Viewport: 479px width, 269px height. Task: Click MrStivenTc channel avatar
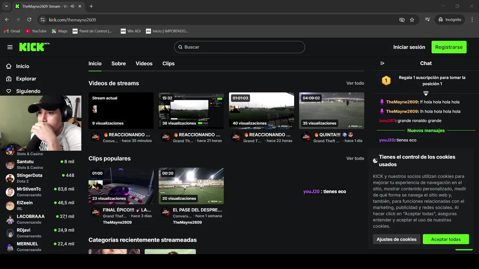[x=10, y=192]
